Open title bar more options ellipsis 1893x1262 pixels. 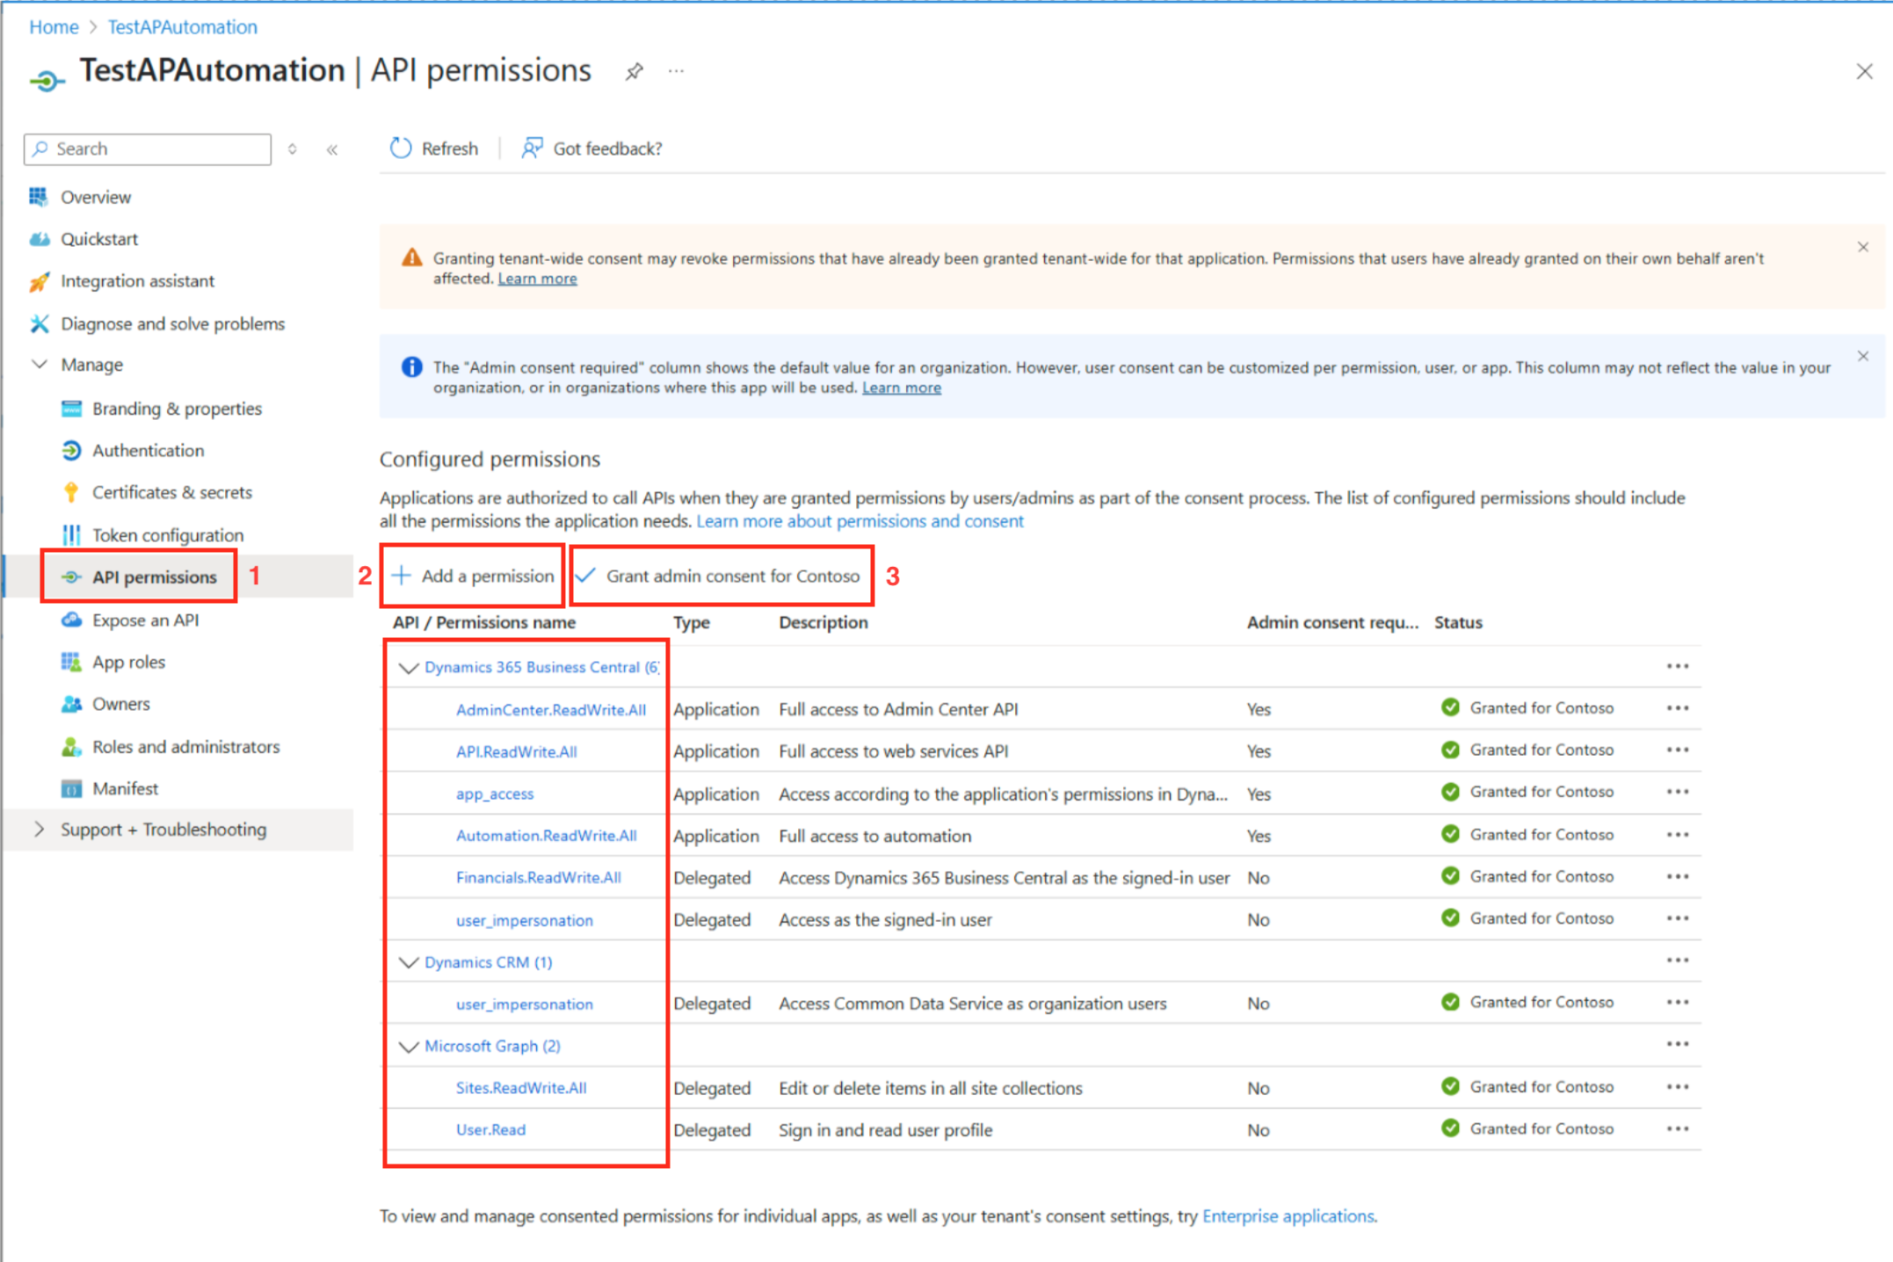tap(675, 71)
